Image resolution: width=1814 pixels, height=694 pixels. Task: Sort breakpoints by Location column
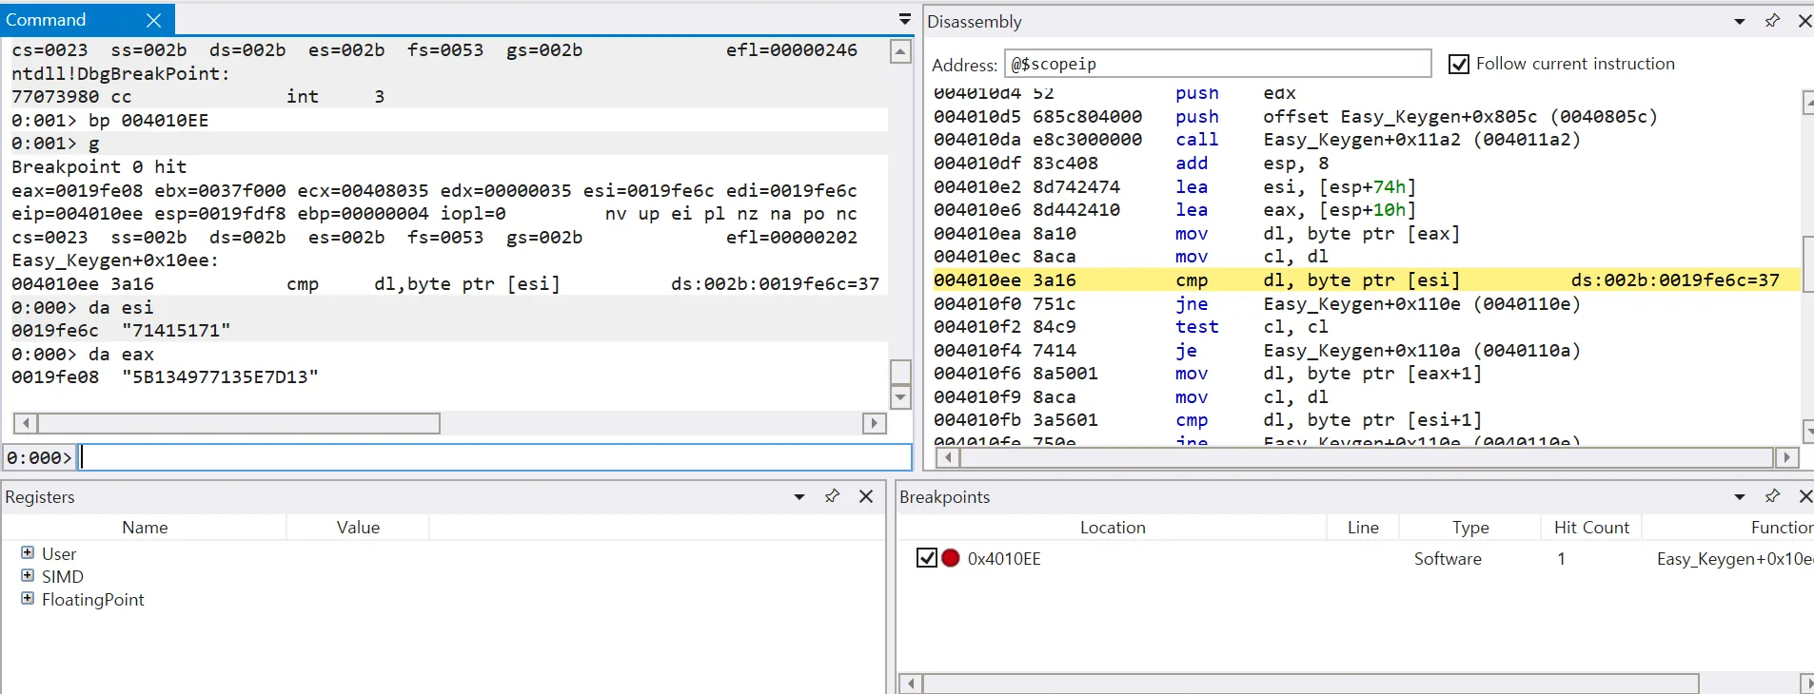click(x=1113, y=528)
